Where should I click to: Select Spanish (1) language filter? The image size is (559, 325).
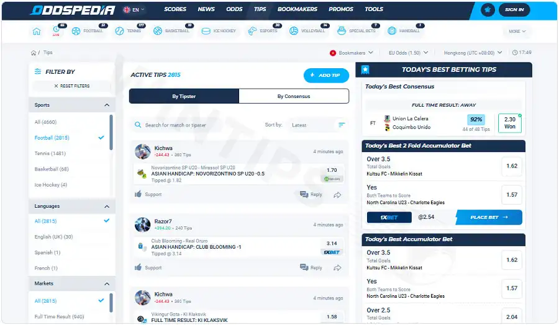[47, 252]
